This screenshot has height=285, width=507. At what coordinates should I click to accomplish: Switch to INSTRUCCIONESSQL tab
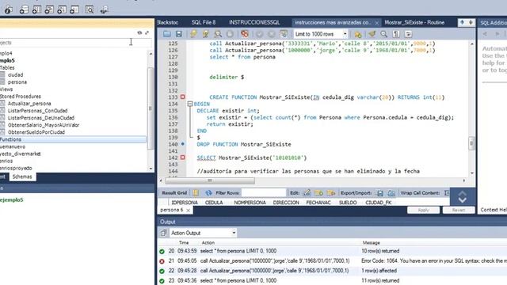tap(254, 22)
